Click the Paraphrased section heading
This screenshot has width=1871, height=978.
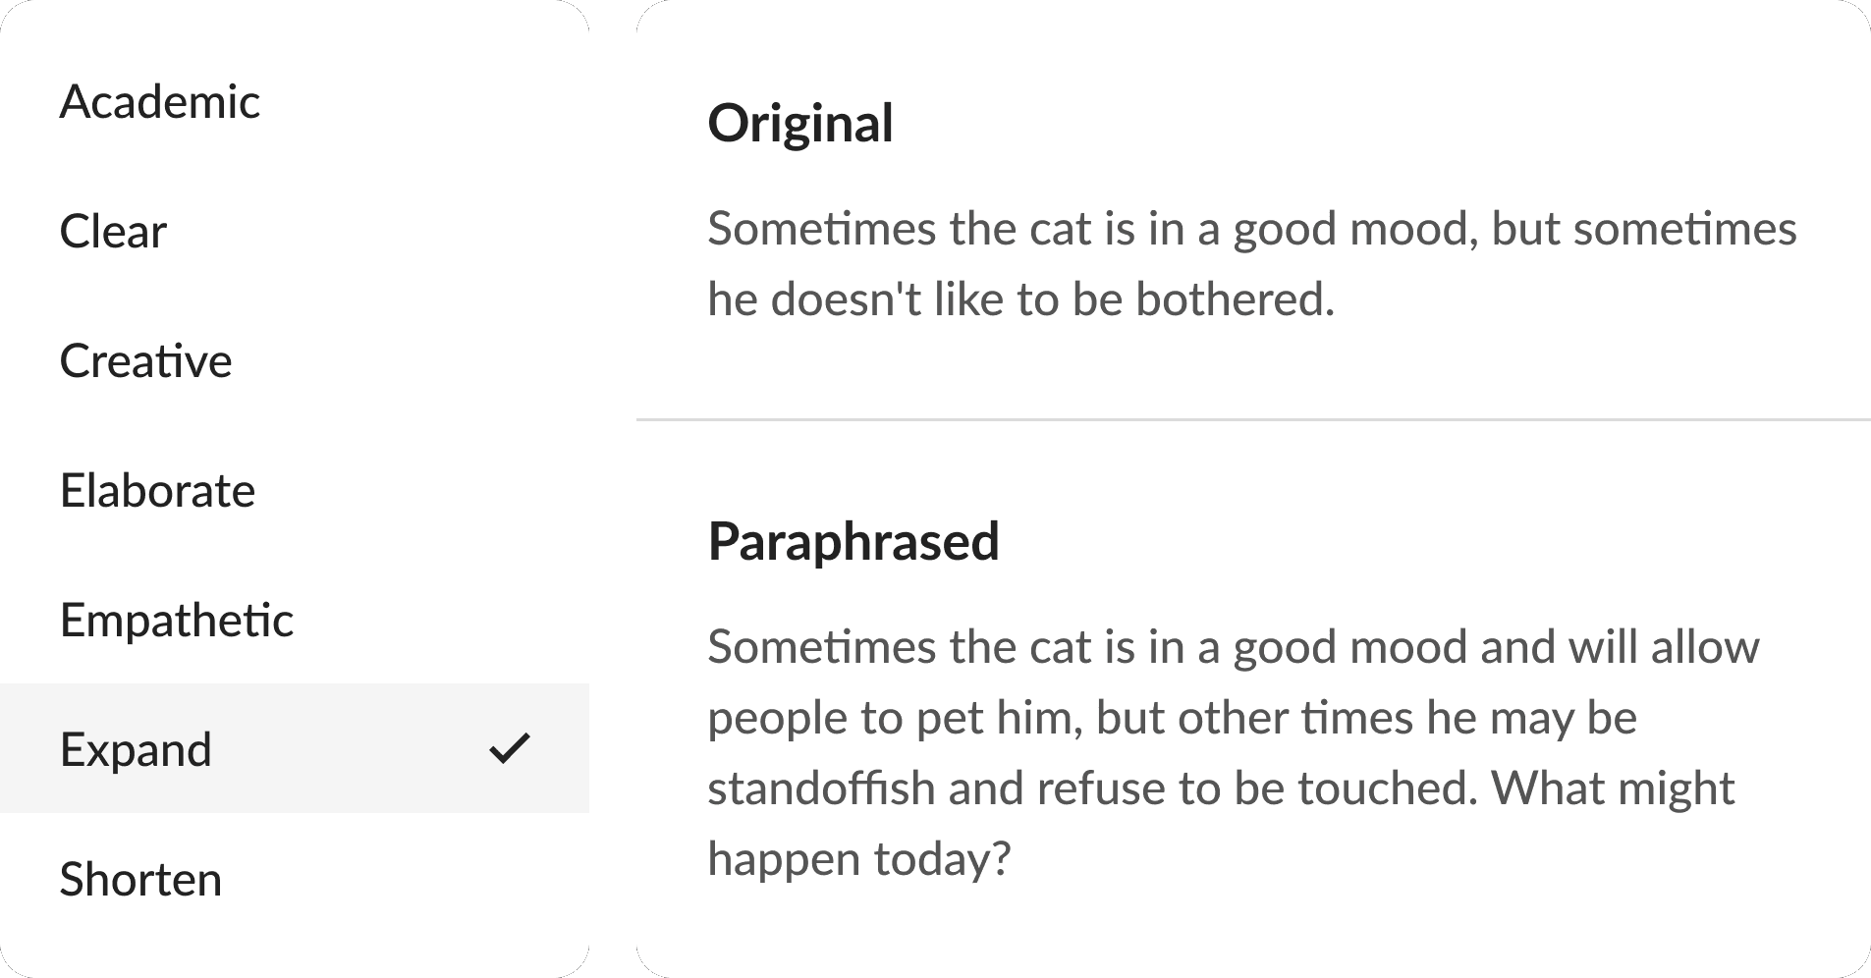(x=853, y=541)
